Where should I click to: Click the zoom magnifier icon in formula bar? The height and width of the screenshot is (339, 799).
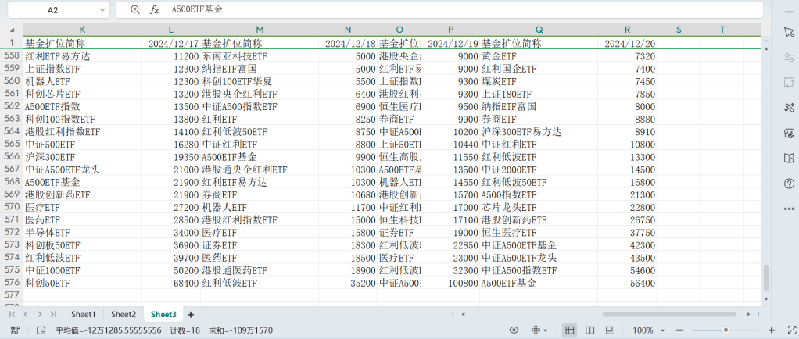pos(135,10)
